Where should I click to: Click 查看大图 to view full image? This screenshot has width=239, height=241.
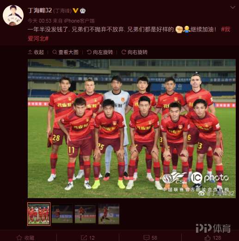65,52
